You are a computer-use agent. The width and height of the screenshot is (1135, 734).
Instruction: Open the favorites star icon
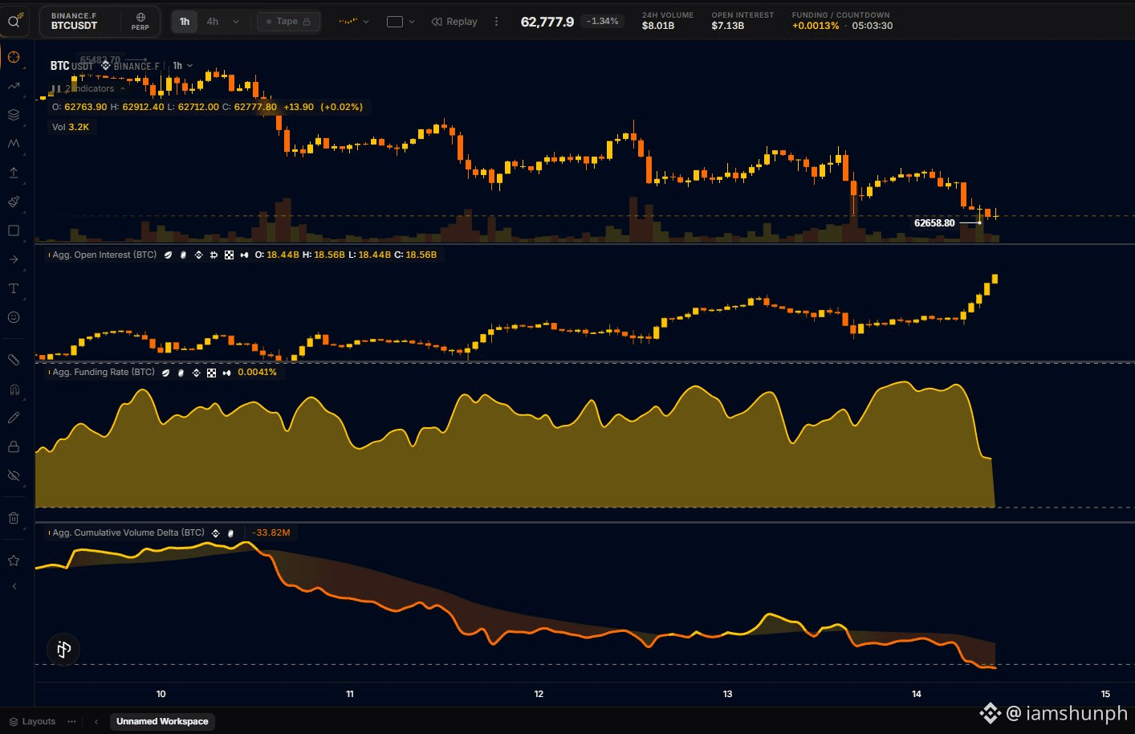tap(14, 561)
